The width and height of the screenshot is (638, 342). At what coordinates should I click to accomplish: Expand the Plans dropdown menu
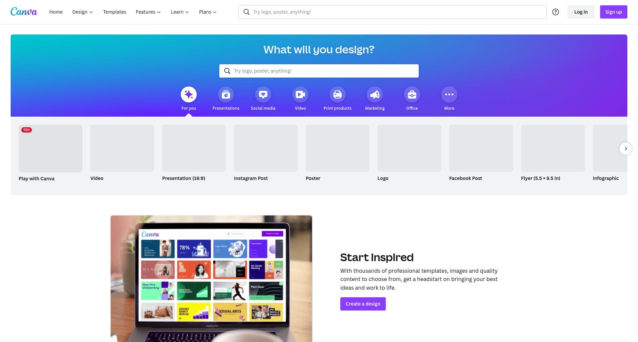(208, 12)
